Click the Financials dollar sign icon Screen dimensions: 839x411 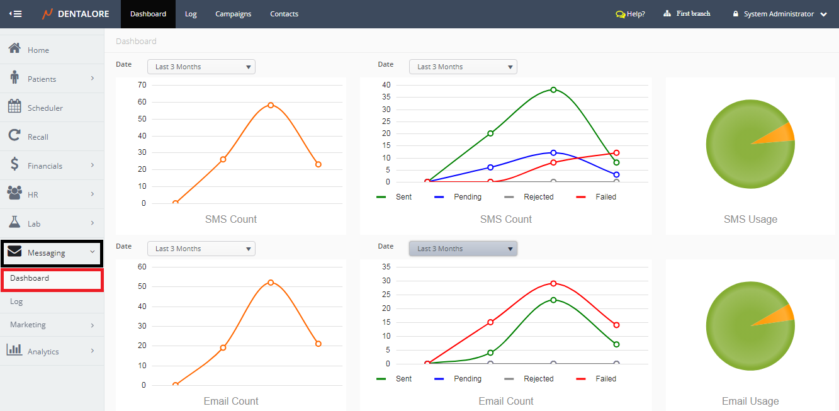[14, 165]
